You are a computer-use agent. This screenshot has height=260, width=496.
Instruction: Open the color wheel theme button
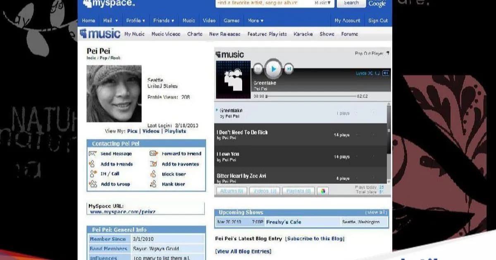coord(323,191)
